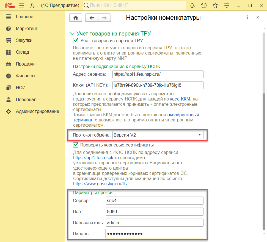Close the Настройки номенклатуры form
This screenshot has height=242, width=267.
[258, 17]
